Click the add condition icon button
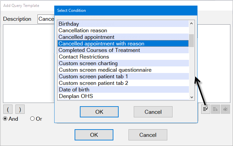 [x=206, y=109]
